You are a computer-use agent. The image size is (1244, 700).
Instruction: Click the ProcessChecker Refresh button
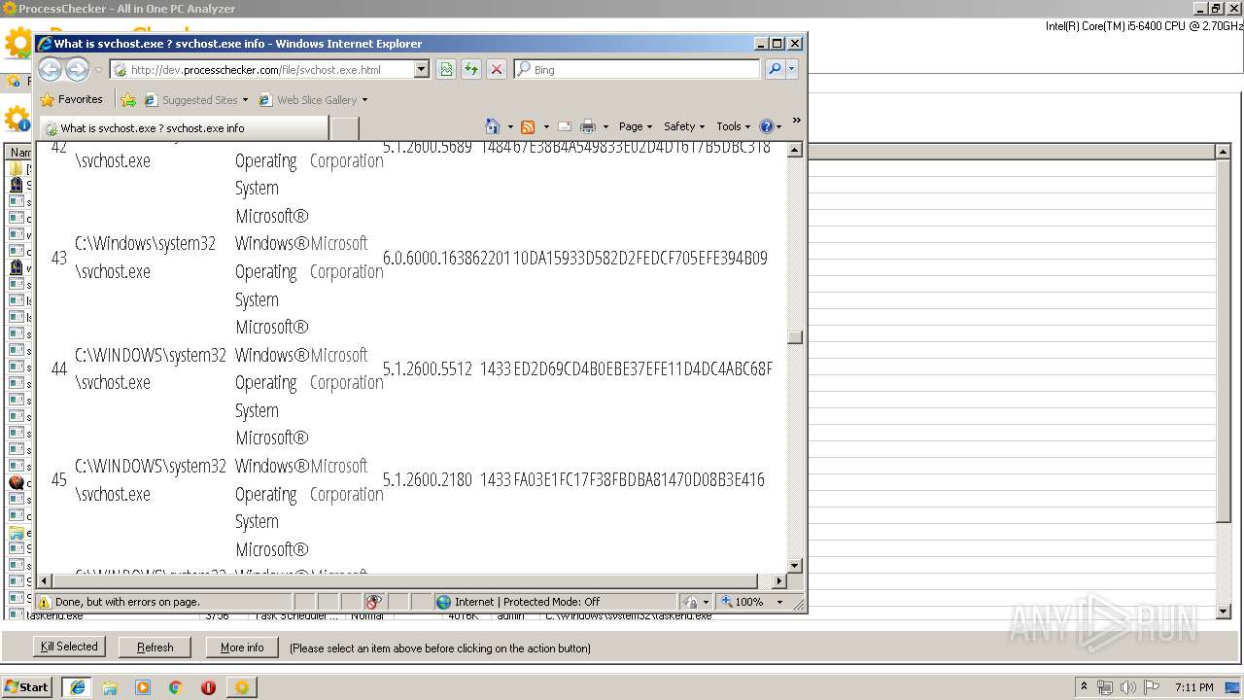coord(155,647)
